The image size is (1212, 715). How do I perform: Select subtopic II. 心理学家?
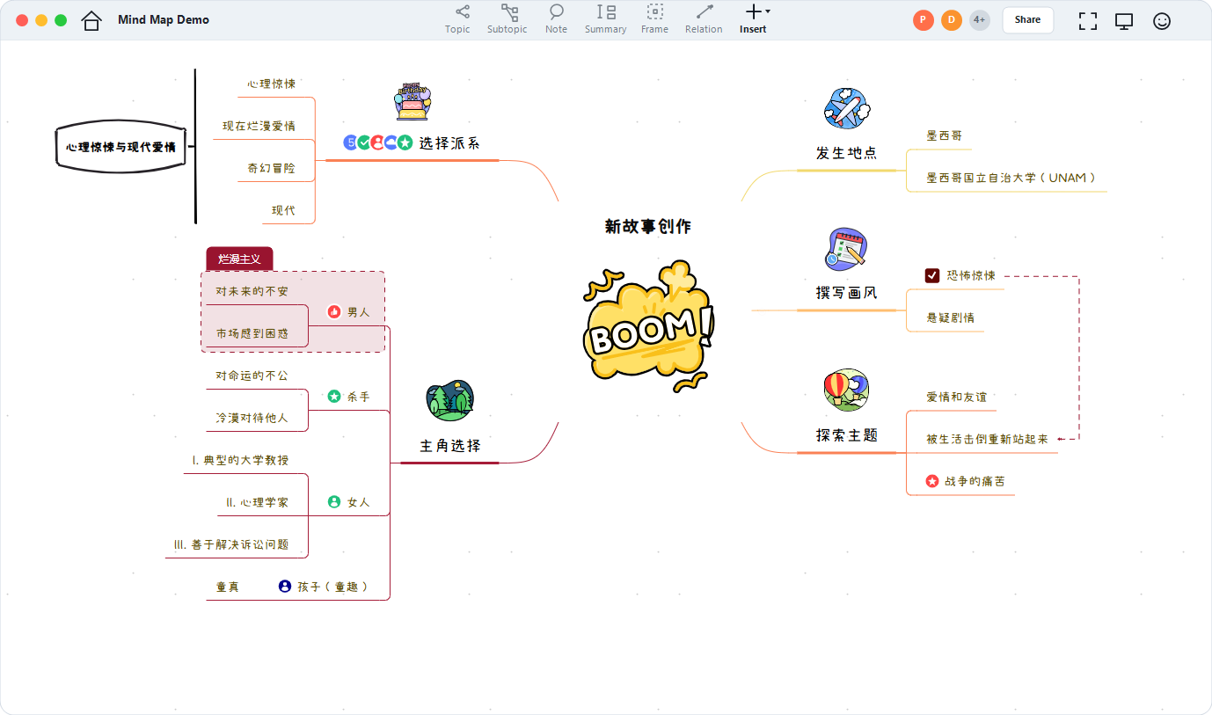257,502
